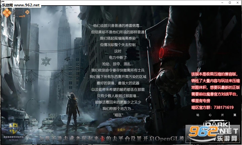242x145 pixels.
Task: Click the line '我们收到命令要尽快撤离所有士兵'
Action: pyautogui.click(x=118, y=70)
